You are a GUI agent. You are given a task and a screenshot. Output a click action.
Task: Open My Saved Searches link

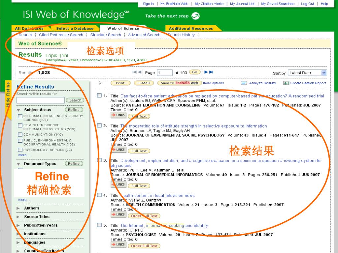tap(278, 4)
